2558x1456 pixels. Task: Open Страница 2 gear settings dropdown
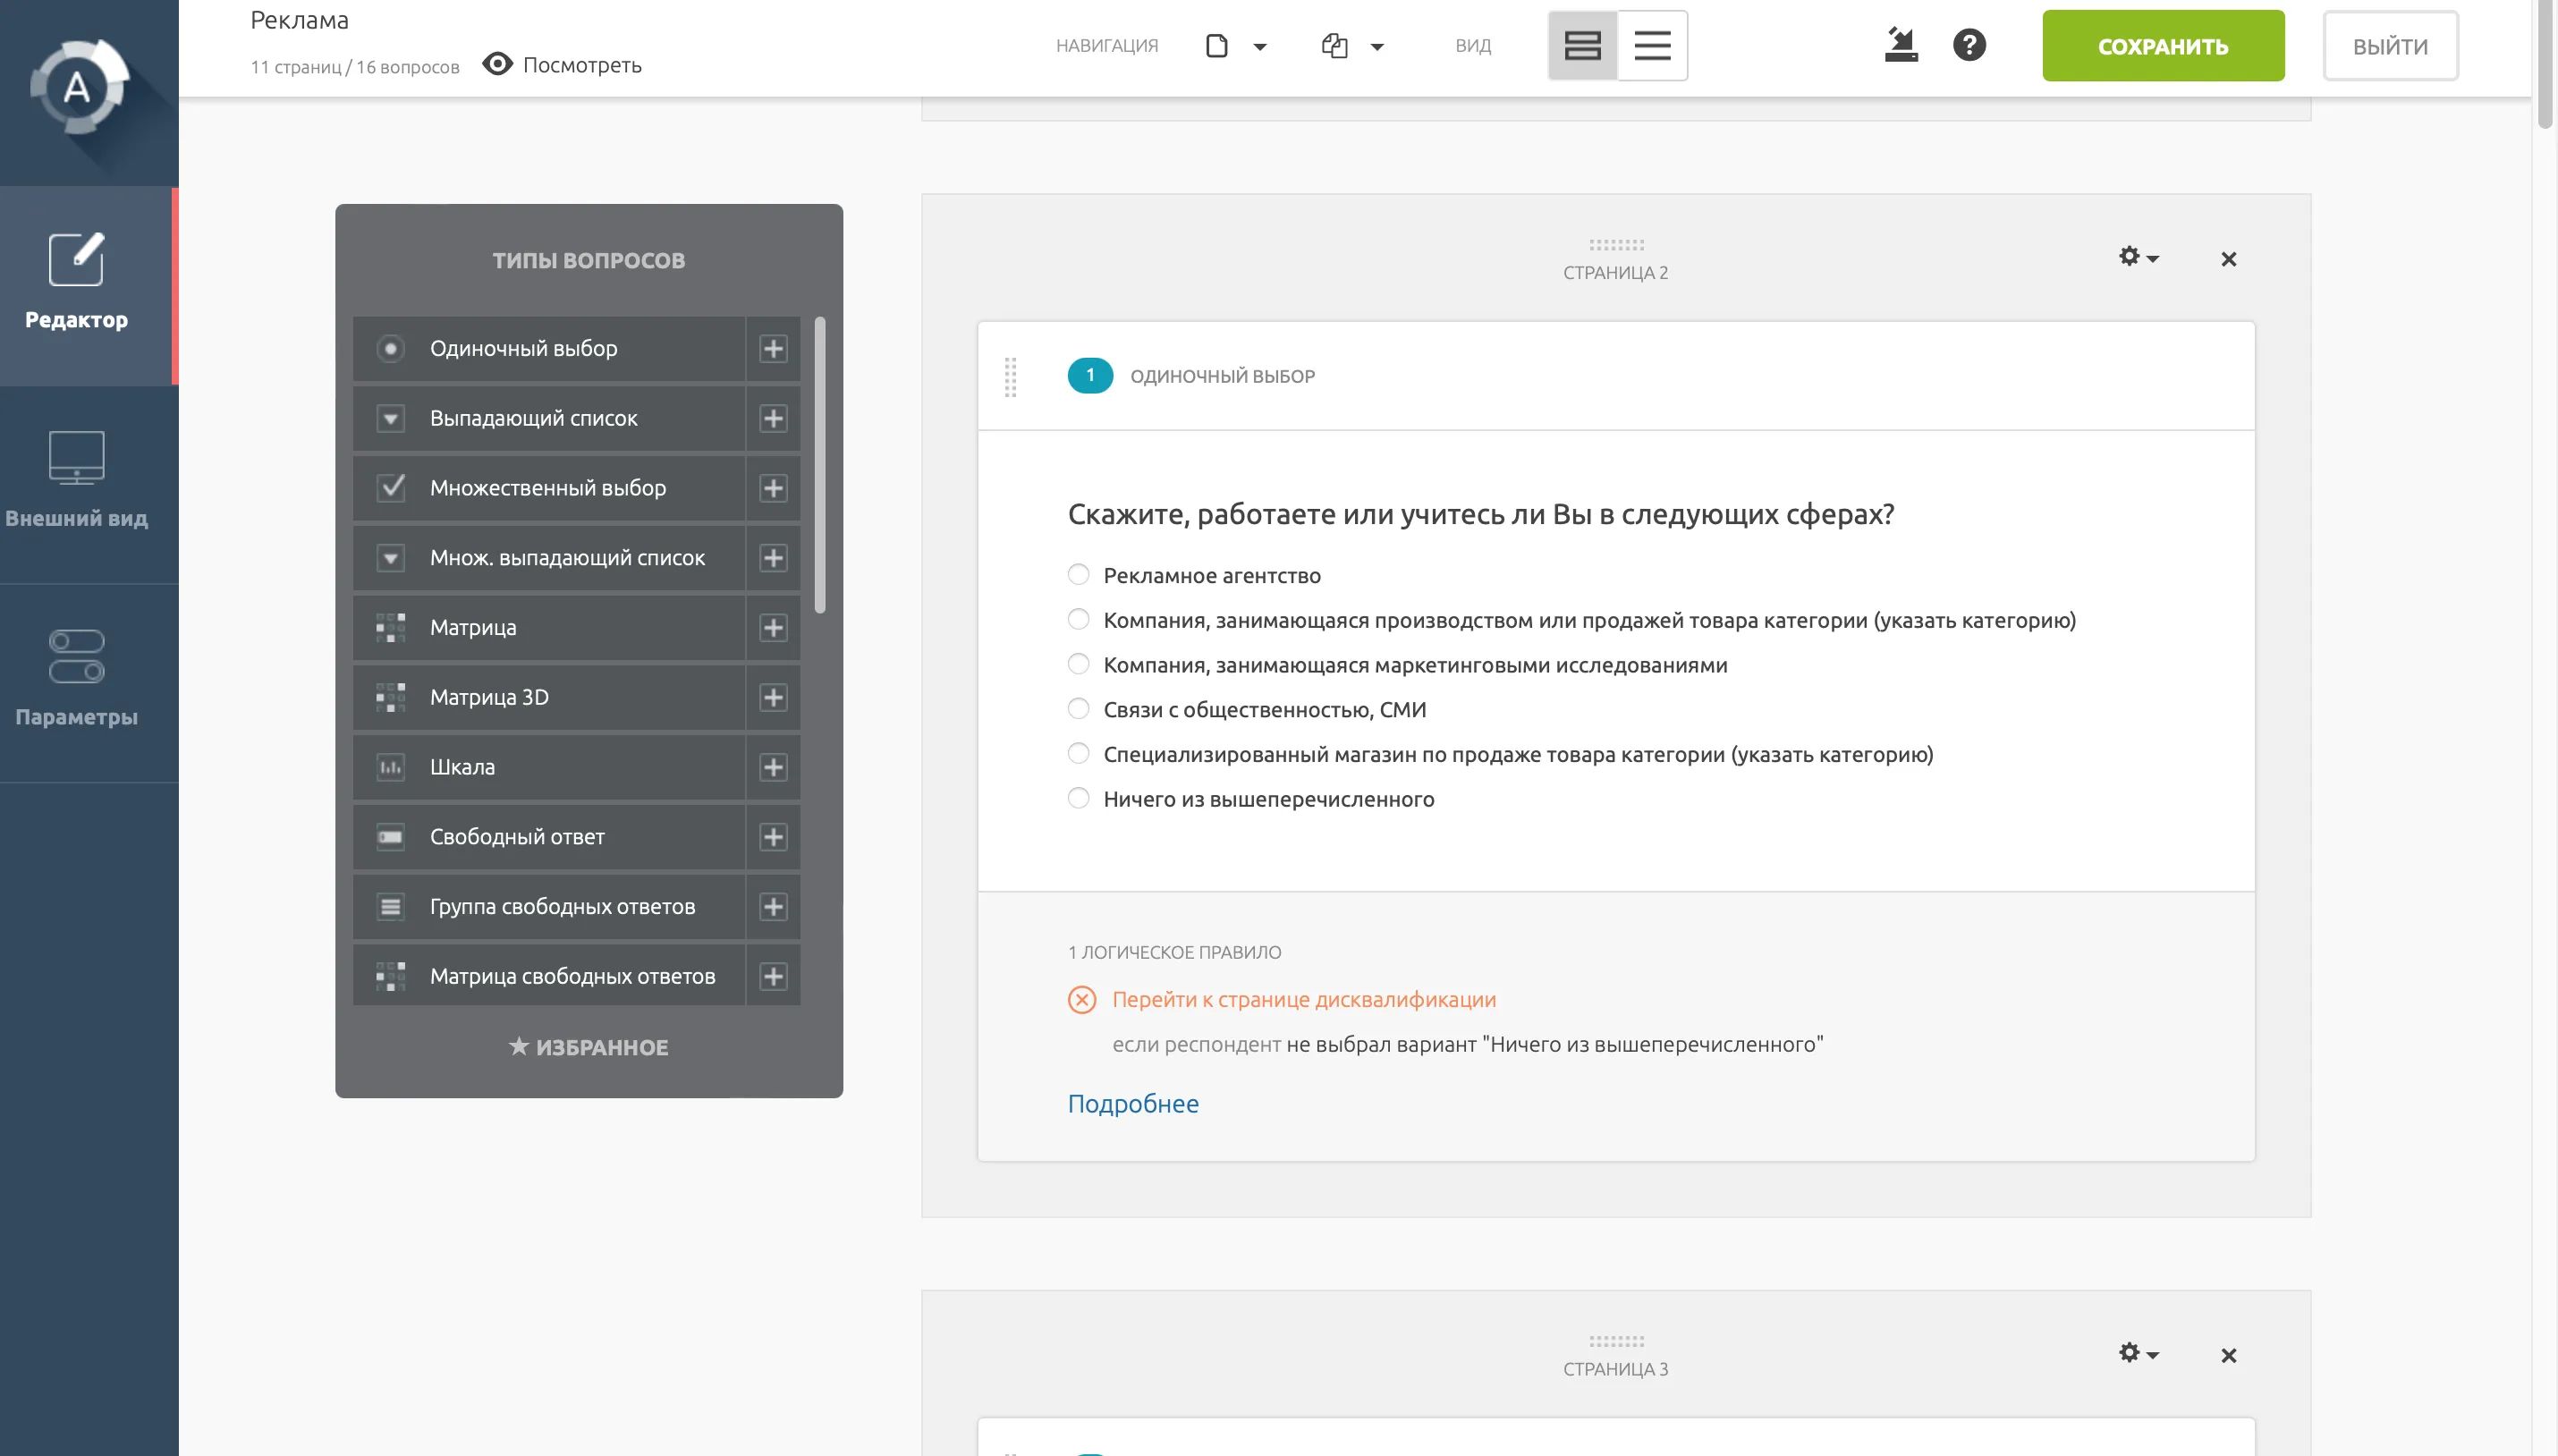[2138, 257]
